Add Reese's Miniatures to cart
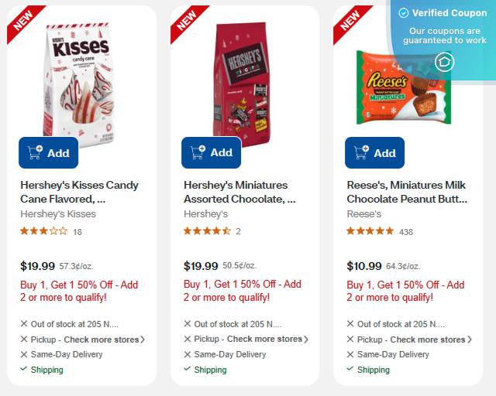 coord(374,153)
